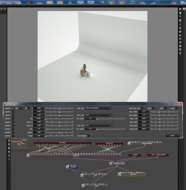This screenshot has width=186, height=190.
Task: Click the rendered seated figure in viewport
Action: click(x=83, y=70)
